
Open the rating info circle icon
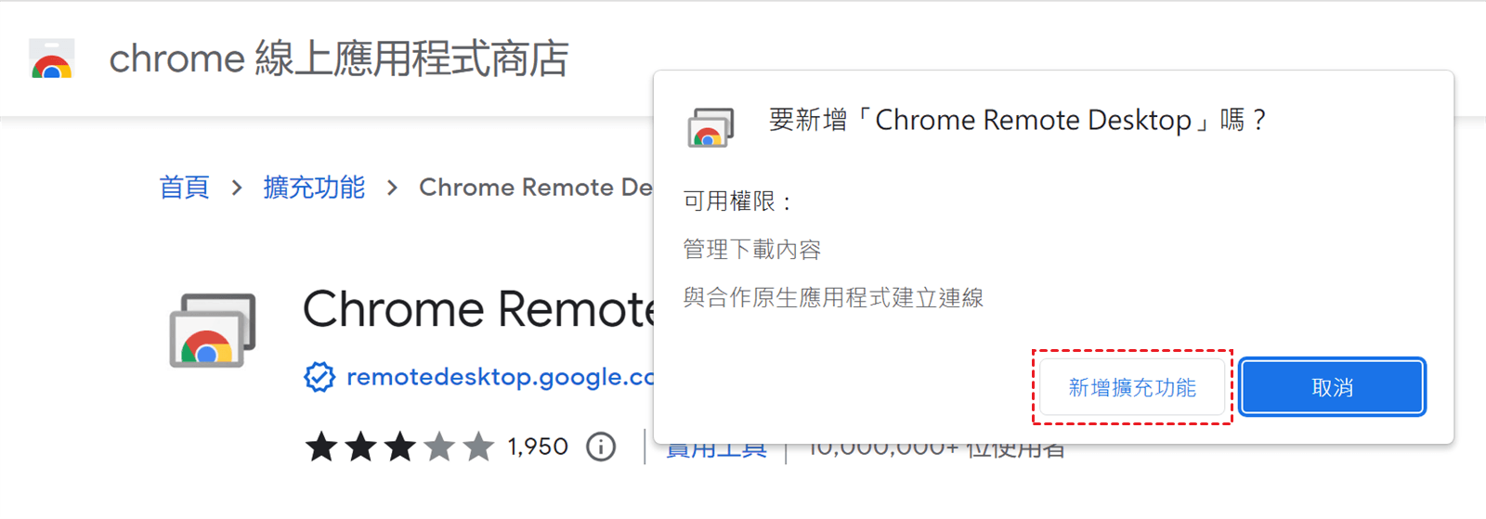coord(601,447)
